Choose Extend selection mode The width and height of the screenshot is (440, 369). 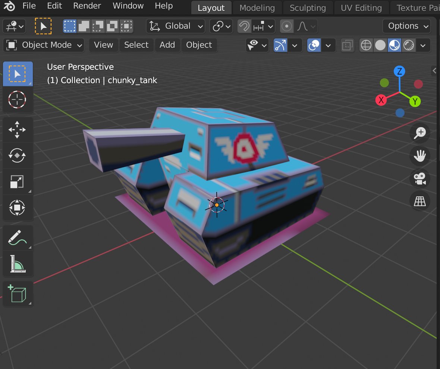(84, 26)
